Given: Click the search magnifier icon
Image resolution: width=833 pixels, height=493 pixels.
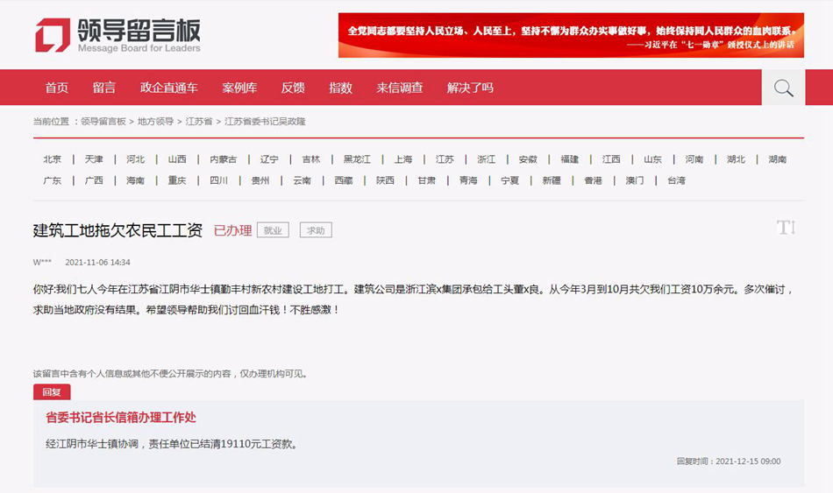Looking at the screenshot, I should (783, 88).
